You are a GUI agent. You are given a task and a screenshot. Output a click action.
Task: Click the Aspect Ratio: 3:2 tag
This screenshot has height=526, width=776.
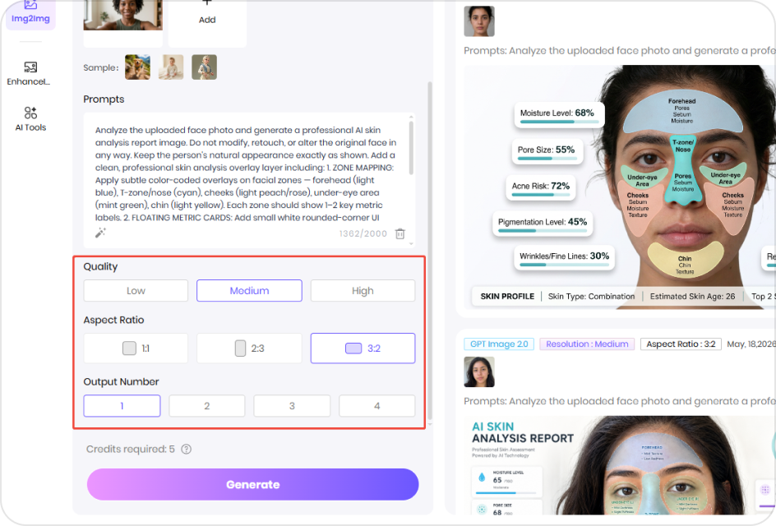coord(681,344)
